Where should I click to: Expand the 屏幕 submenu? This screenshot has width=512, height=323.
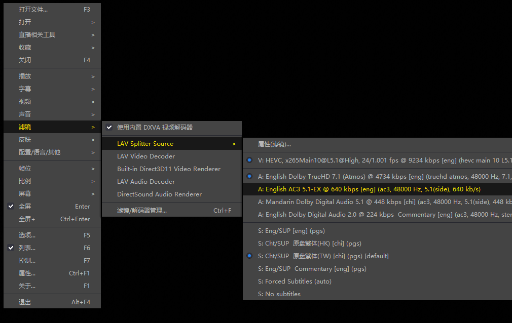[52, 194]
